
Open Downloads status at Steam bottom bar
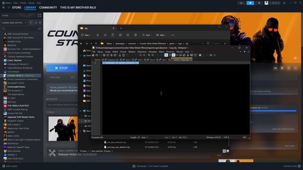[x=151, y=166]
